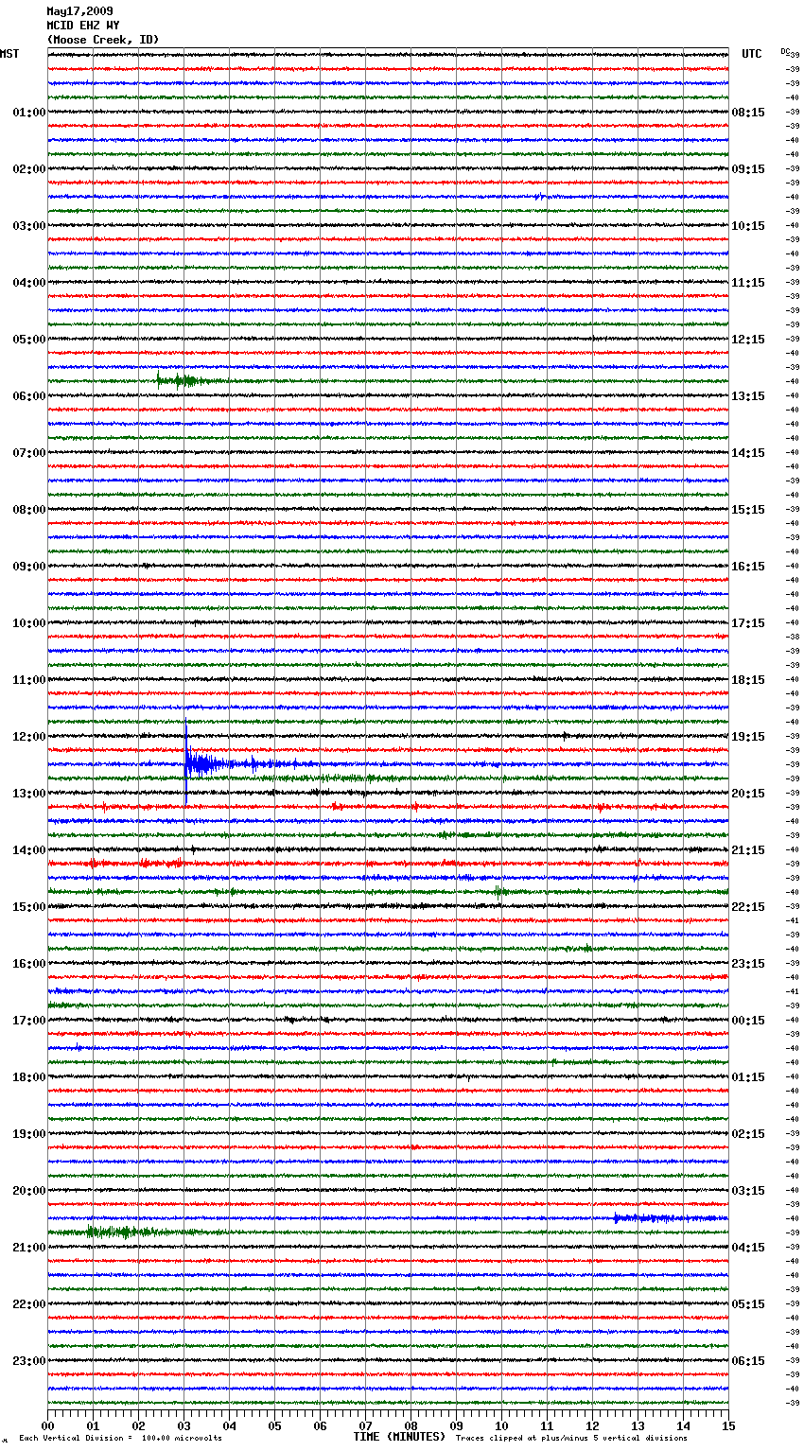The width and height of the screenshot is (804, 1451).
Task: Click the TIME (MINUTES) axis title
Action: pos(399,1437)
